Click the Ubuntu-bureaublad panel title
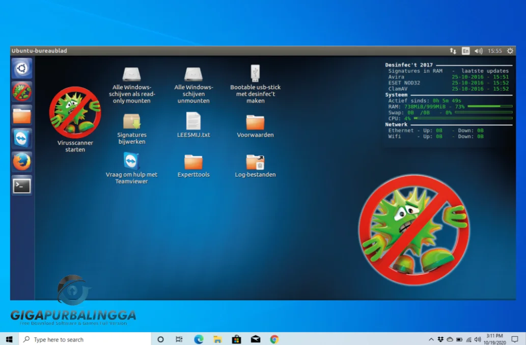This screenshot has height=345, width=526. click(39, 50)
